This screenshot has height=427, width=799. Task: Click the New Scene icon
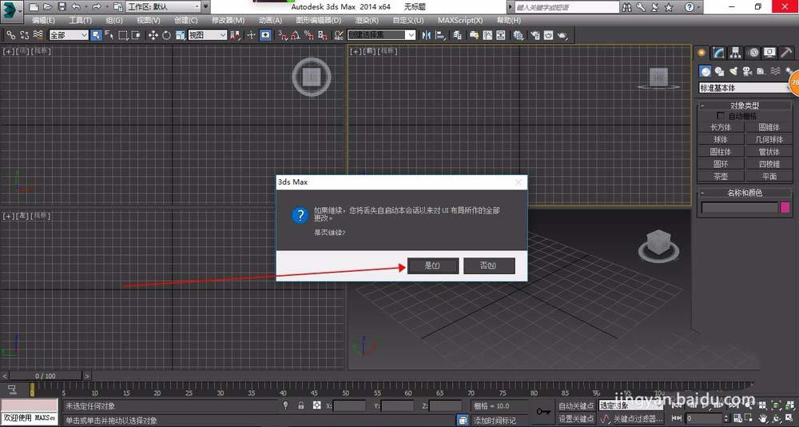[34, 7]
